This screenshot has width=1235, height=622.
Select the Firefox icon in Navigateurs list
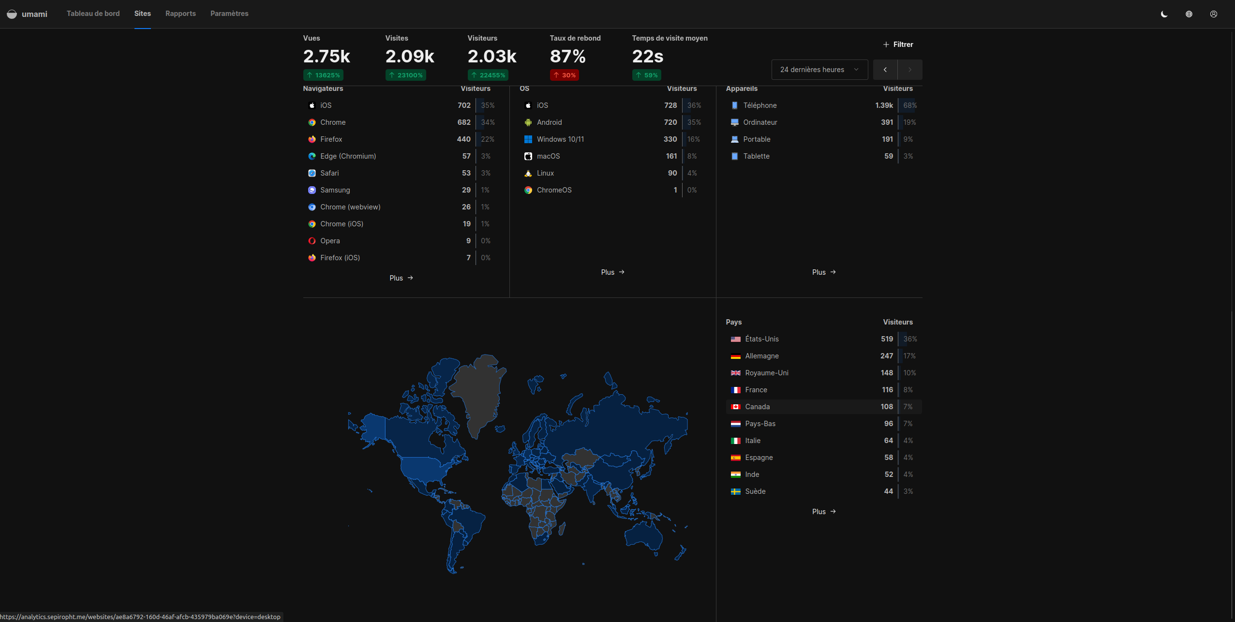pos(312,139)
